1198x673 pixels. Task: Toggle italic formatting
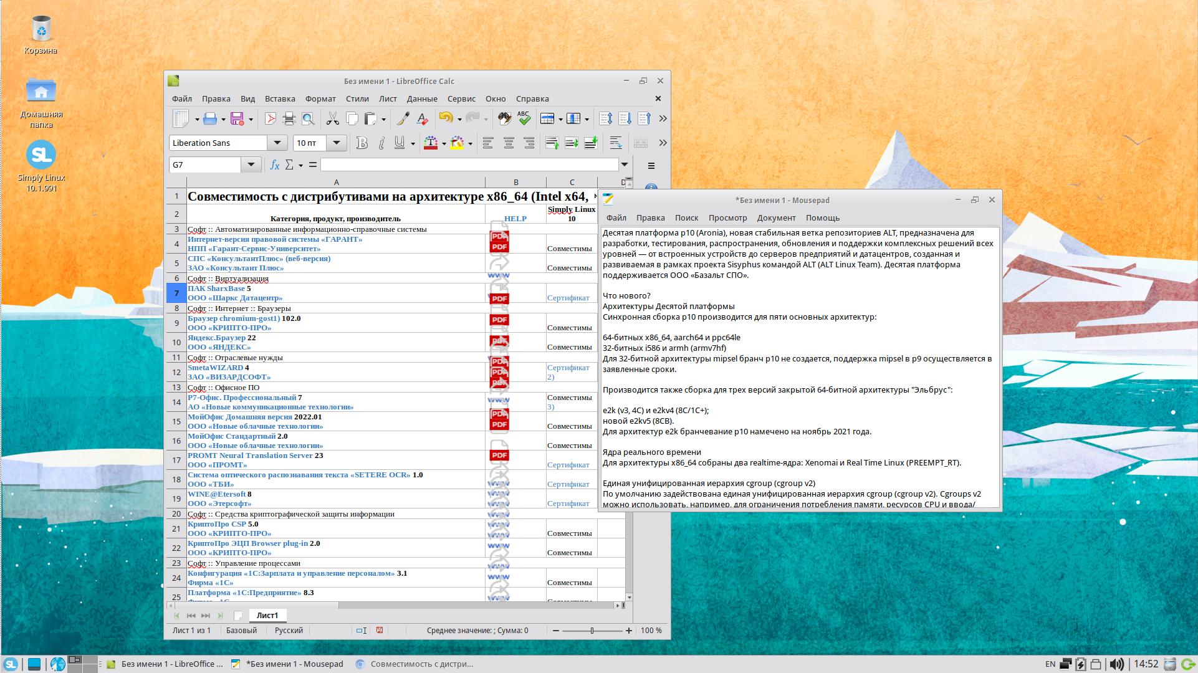[x=381, y=143]
